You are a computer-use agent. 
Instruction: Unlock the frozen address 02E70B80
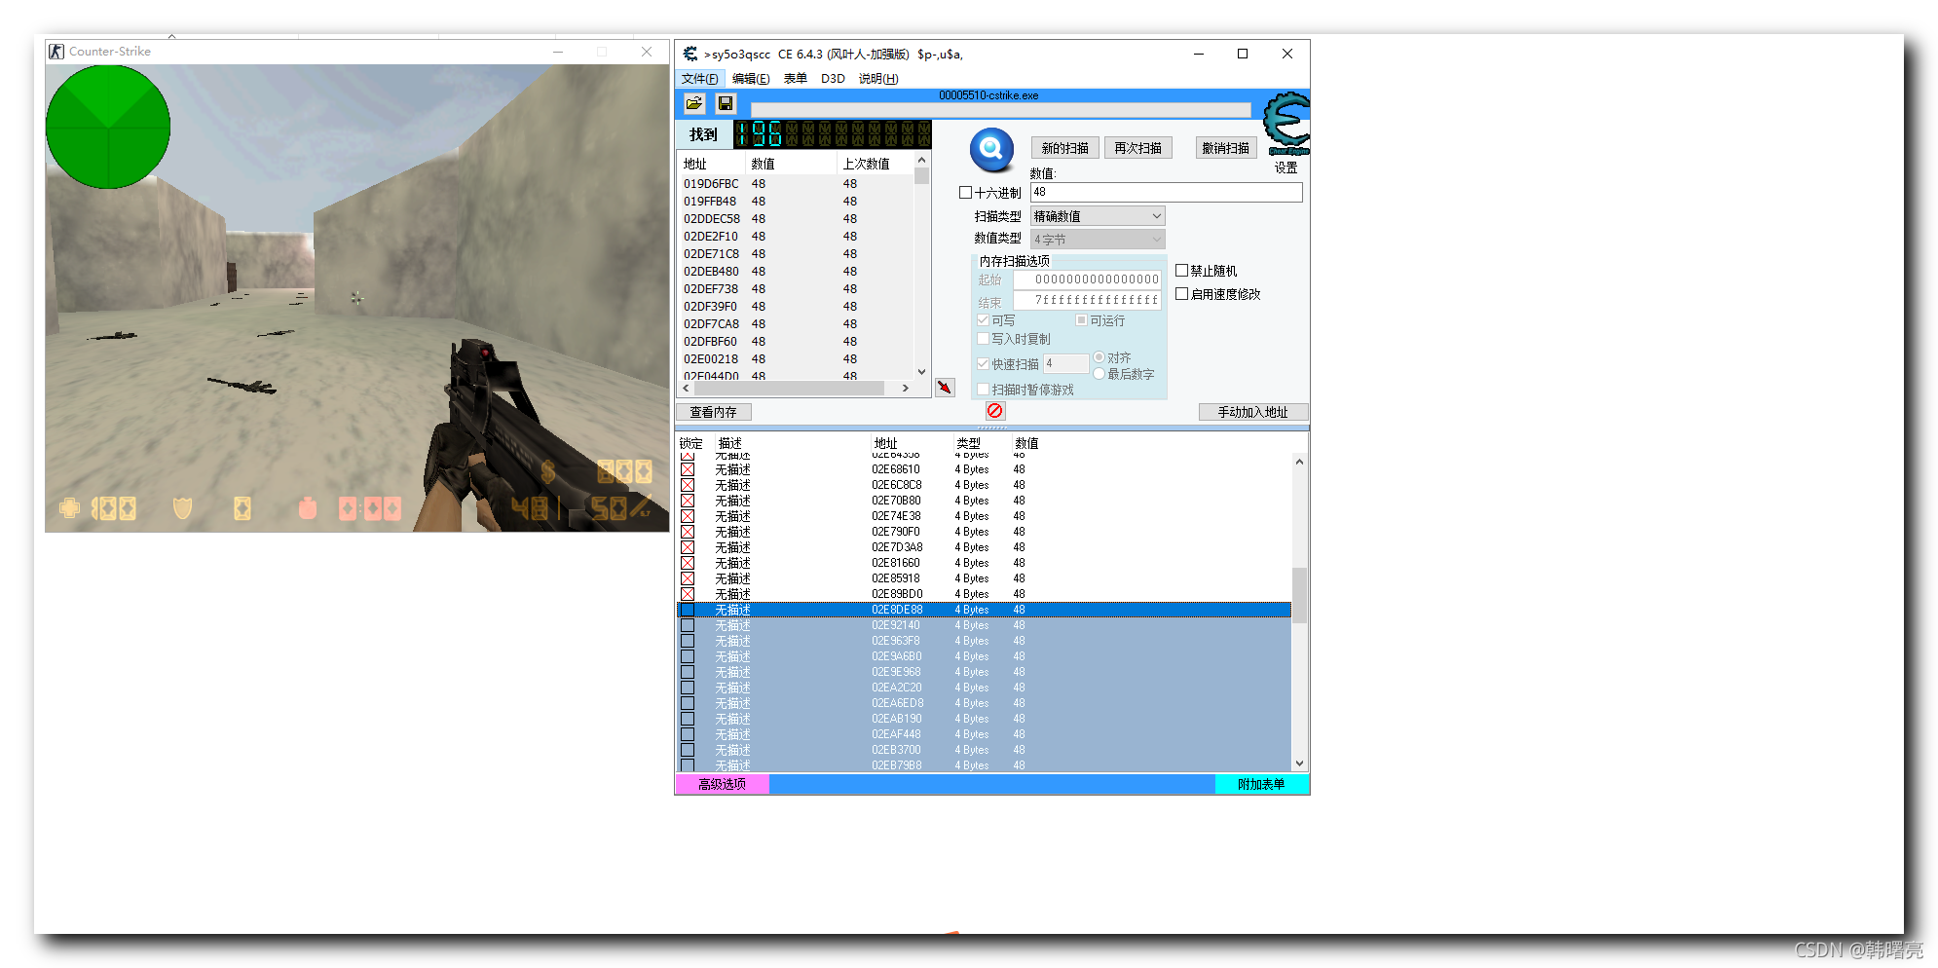tap(688, 501)
